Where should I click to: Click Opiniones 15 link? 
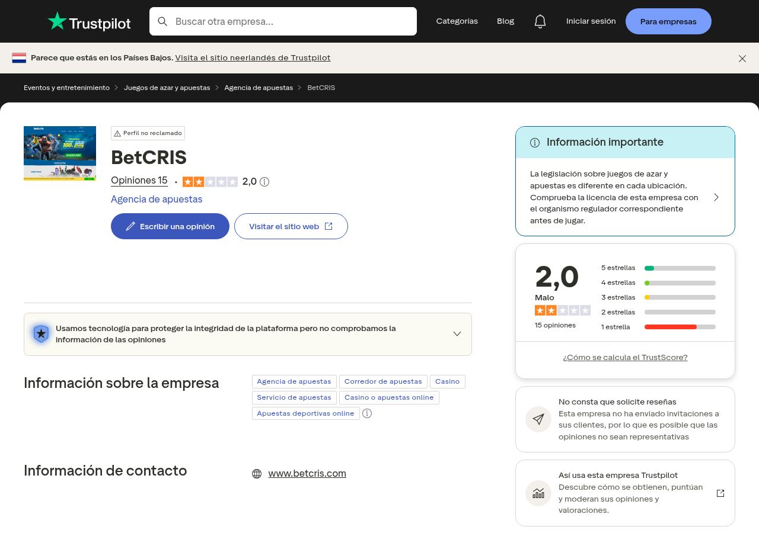[139, 181]
